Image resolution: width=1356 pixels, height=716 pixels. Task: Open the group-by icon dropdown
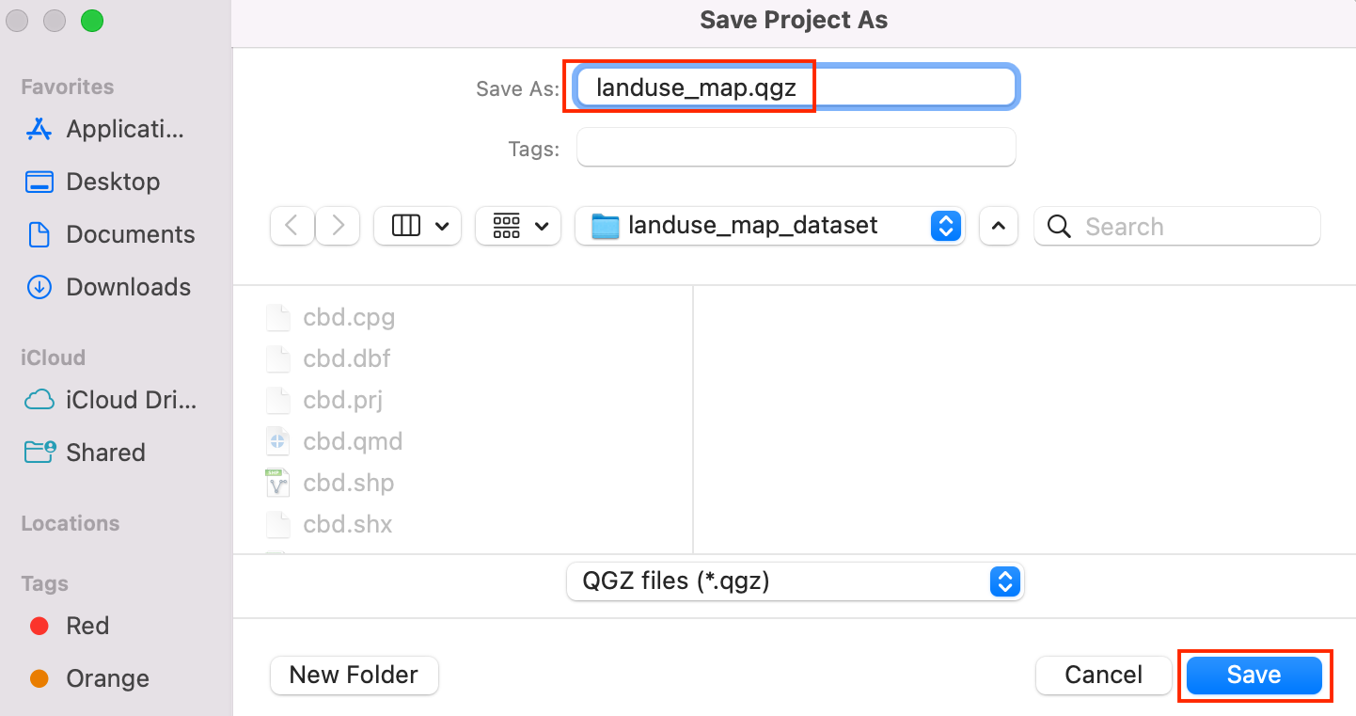[x=518, y=226]
